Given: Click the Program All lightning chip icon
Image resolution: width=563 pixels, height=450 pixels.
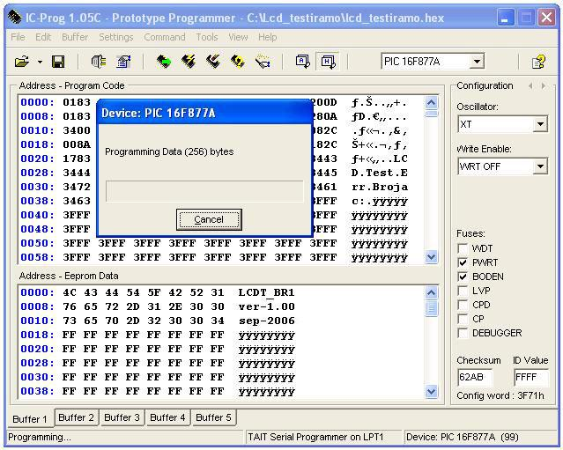Looking at the screenshot, I should [x=189, y=62].
